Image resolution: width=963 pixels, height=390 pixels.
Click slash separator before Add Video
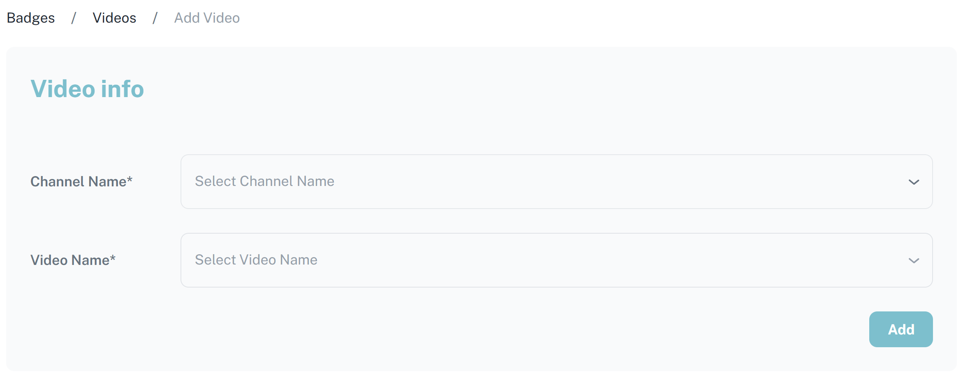tap(155, 18)
